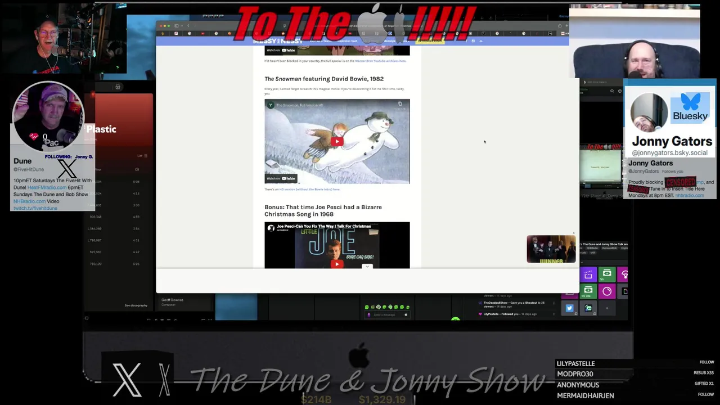Click the purple clapperboard stream deck tile

click(588, 274)
